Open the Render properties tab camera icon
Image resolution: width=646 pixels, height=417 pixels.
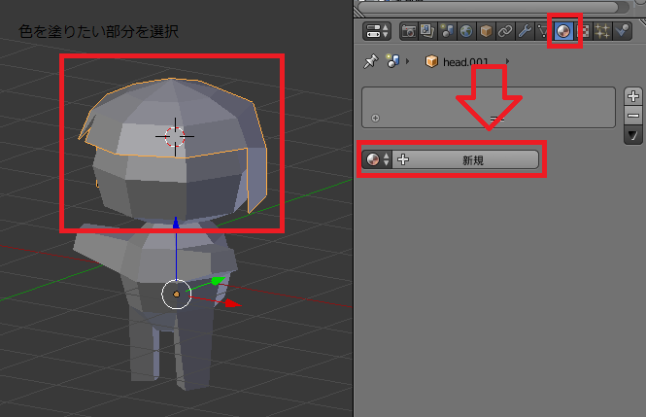(409, 31)
